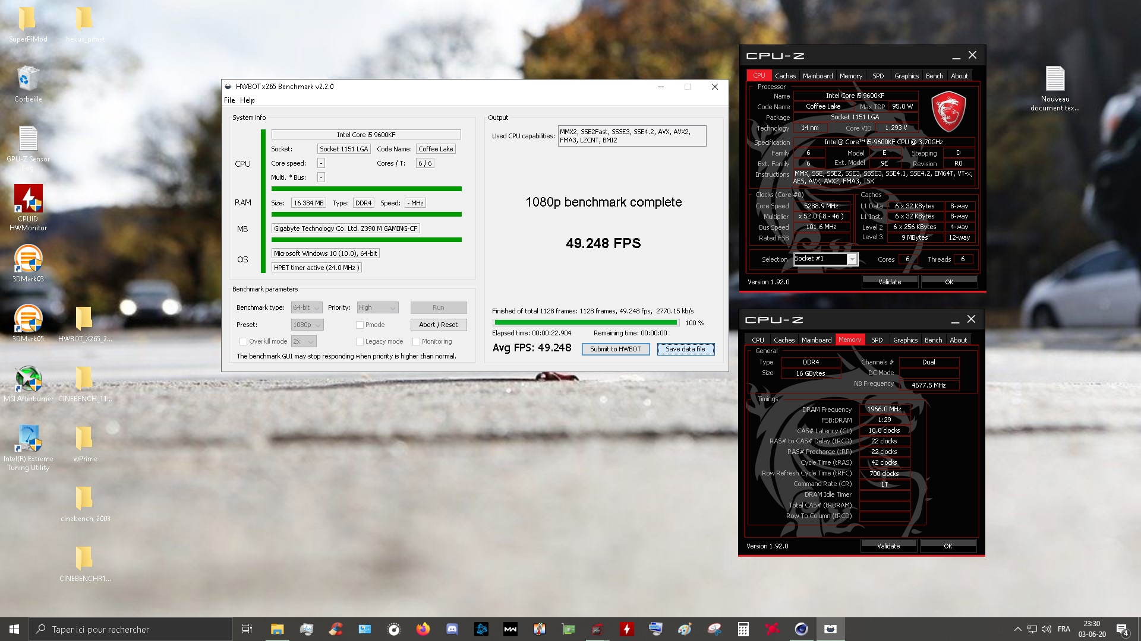The width and height of the screenshot is (1141, 641).
Task: Open Firefox from the taskbar
Action: click(423, 629)
